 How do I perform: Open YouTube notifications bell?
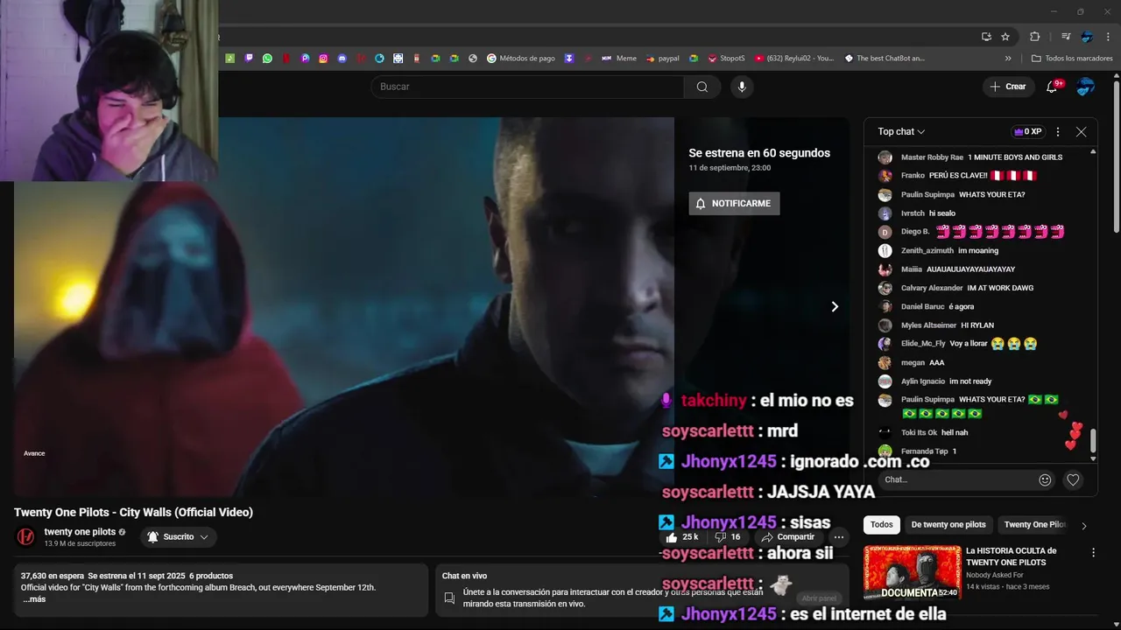coord(1053,87)
